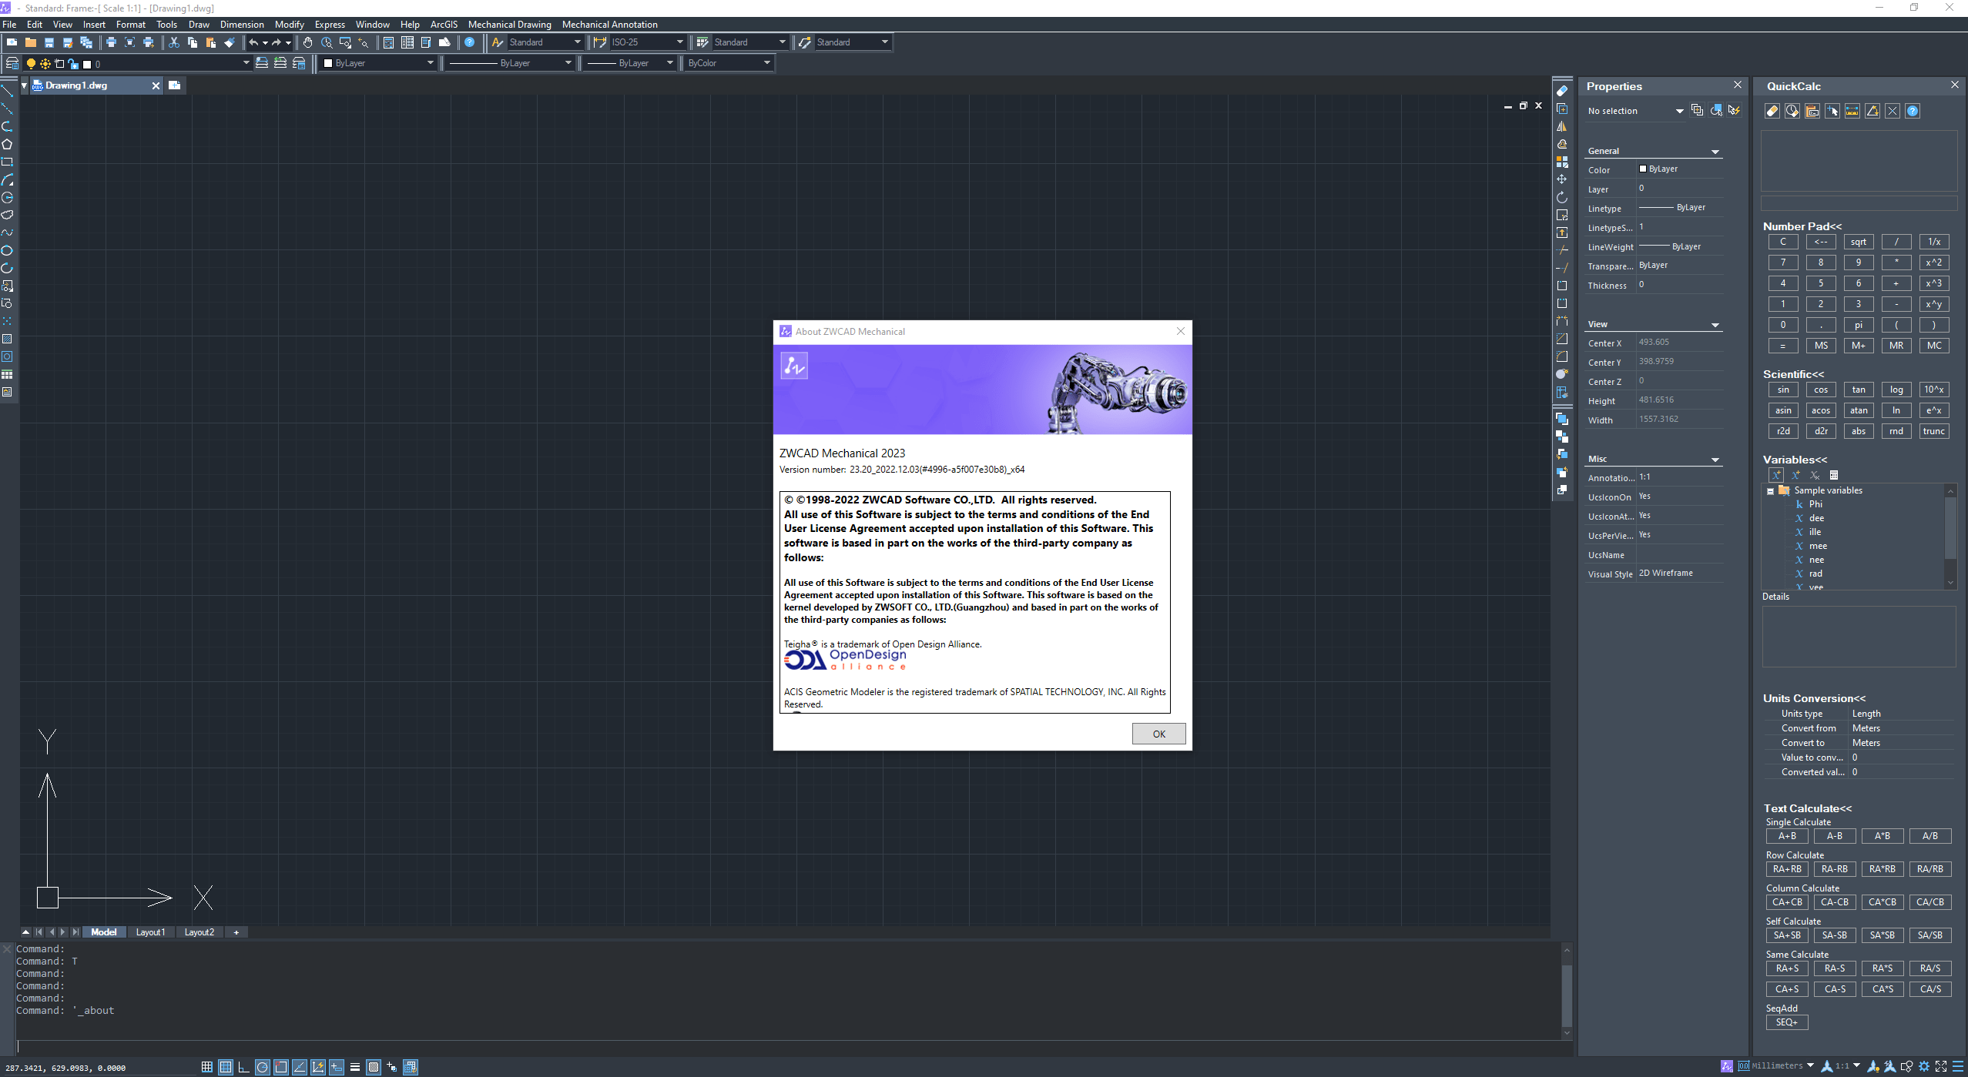Image resolution: width=1968 pixels, height=1077 pixels.
Task: Click the MC memory clear button
Action: pyautogui.click(x=1934, y=346)
